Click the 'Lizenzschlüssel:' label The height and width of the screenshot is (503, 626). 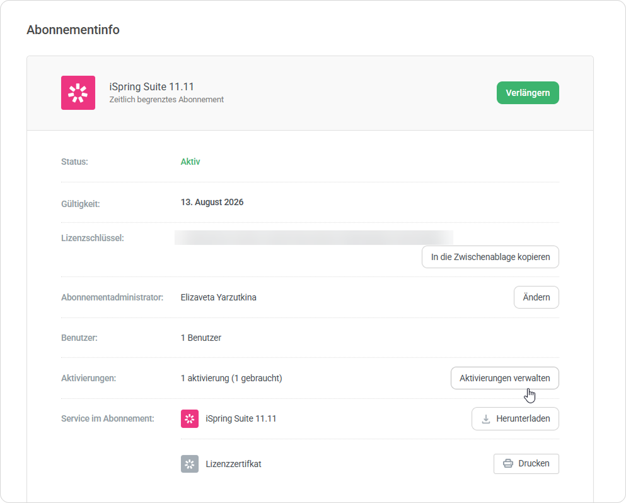pyautogui.click(x=93, y=238)
